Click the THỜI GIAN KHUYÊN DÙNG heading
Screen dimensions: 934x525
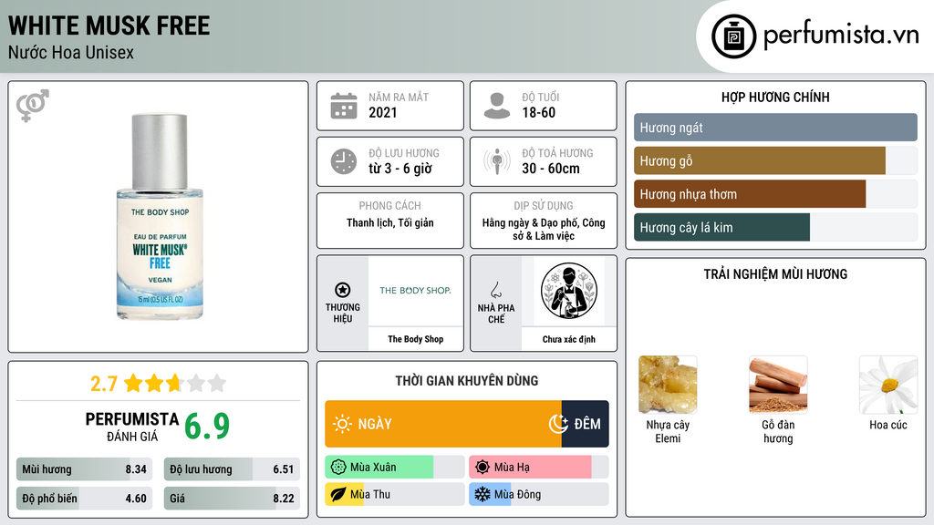[467, 381]
